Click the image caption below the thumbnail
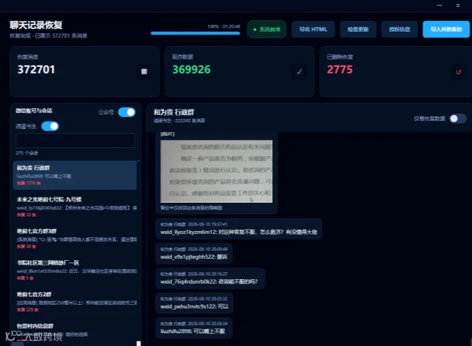 (191, 207)
